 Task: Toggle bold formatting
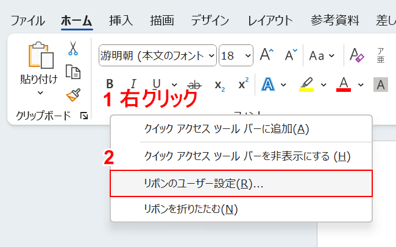tap(110, 84)
